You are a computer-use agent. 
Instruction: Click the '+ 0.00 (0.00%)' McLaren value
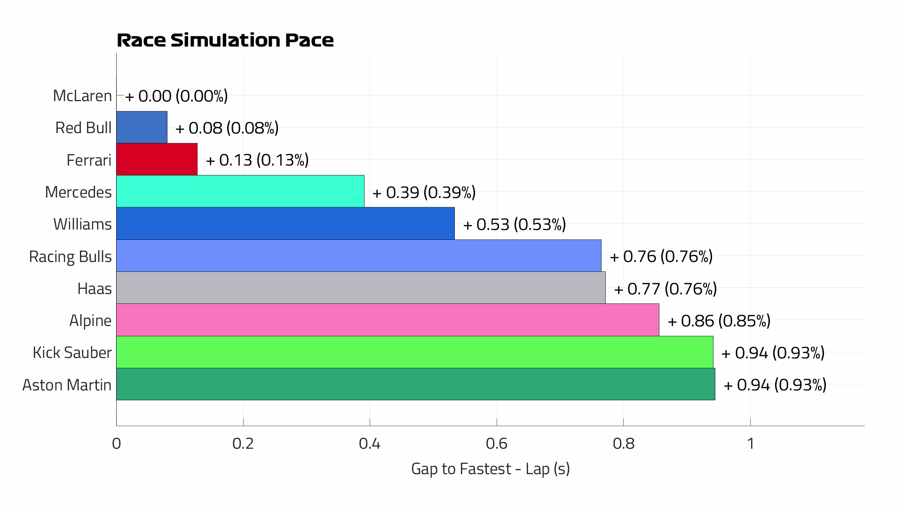(176, 96)
